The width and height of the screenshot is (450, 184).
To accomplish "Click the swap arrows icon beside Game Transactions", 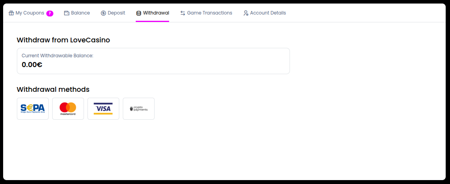I will click(183, 13).
